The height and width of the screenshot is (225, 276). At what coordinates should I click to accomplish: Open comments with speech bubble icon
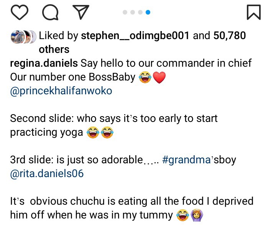[50, 13]
